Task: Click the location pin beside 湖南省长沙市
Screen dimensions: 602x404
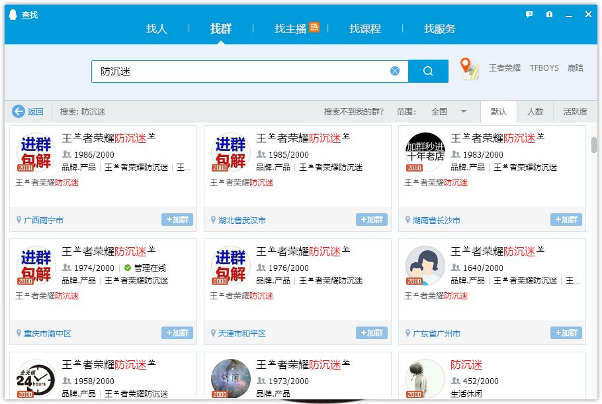Action: pyautogui.click(x=408, y=220)
